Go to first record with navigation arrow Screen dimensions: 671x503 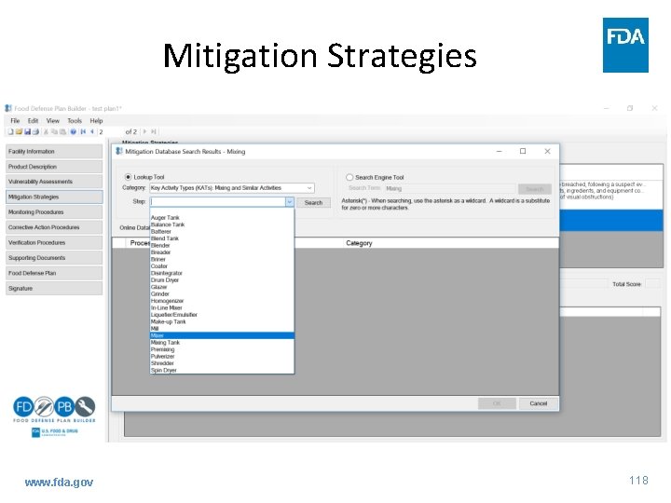click(x=83, y=131)
